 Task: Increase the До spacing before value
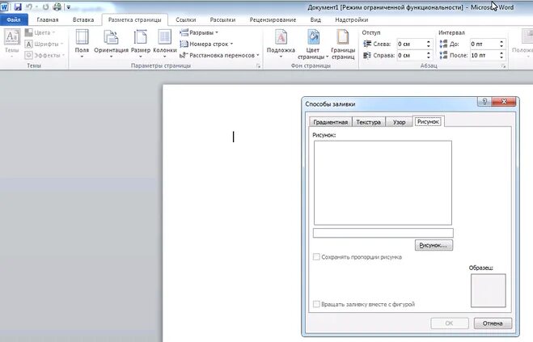click(x=501, y=42)
